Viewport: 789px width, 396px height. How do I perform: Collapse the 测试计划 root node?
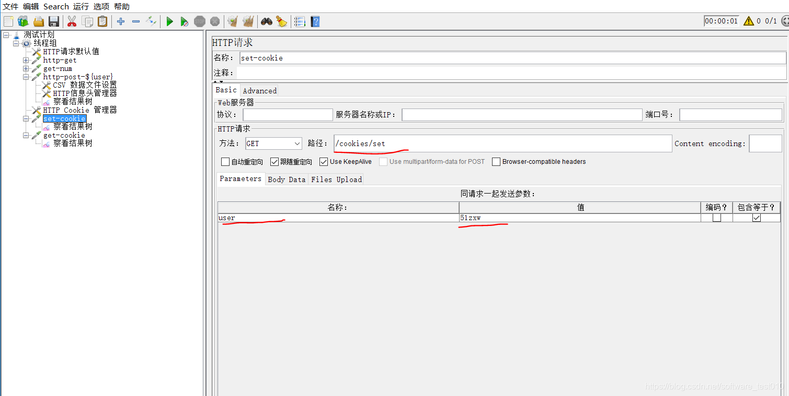6,35
